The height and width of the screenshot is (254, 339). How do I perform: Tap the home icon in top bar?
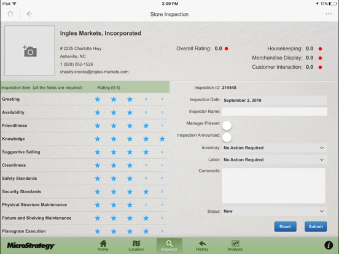10,14
